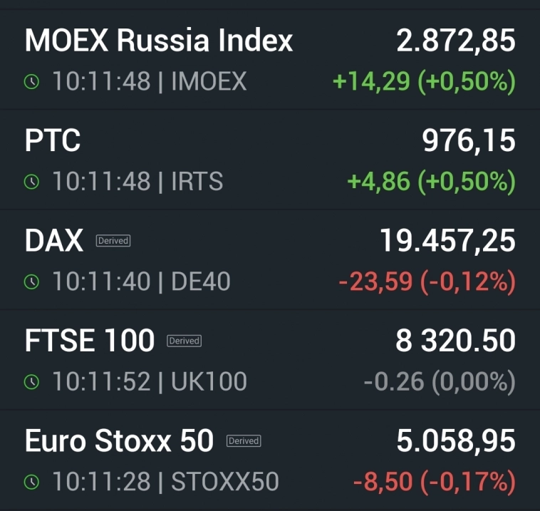Click the clock icon in FTSE 100 row
This screenshot has width=540, height=511.
pyautogui.click(x=31, y=383)
